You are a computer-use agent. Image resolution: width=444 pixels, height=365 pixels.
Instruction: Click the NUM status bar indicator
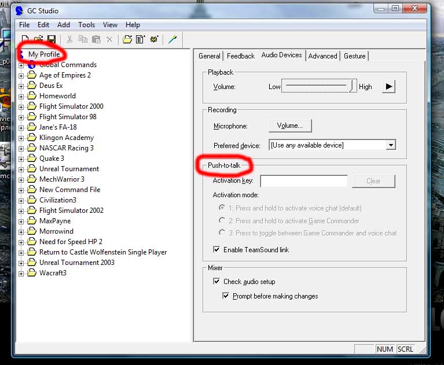coord(385,349)
